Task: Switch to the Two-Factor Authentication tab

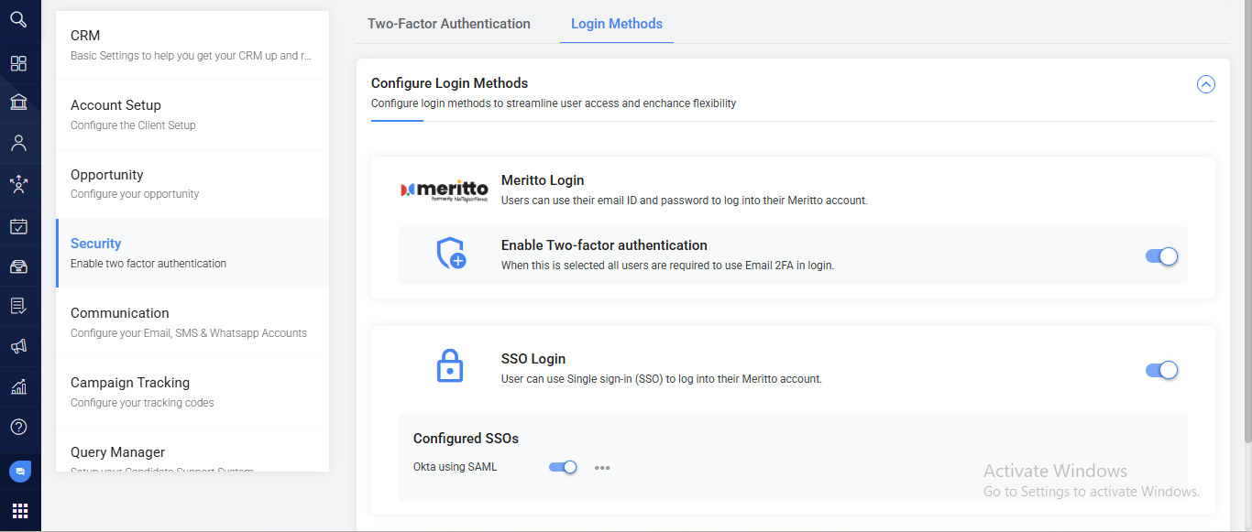Action: click(x=449, y=24)
